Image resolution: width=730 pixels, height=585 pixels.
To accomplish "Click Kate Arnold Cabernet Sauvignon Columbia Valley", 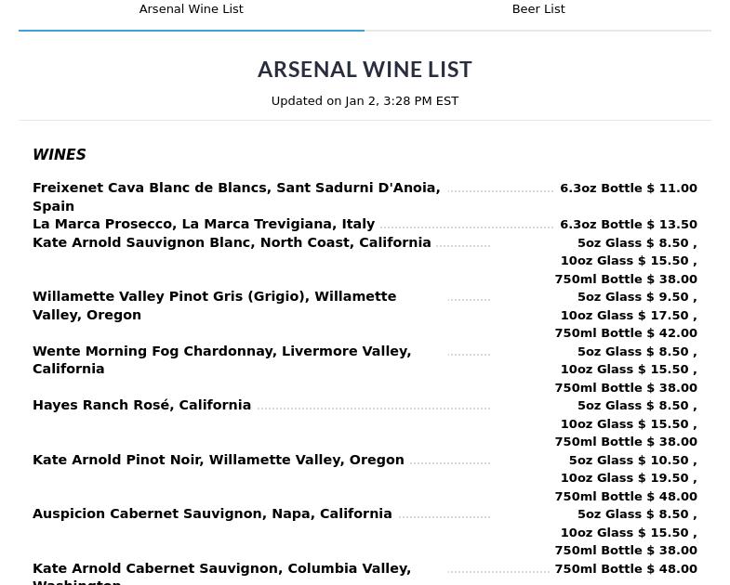I will pyautogui.click(x=221, y=573).
